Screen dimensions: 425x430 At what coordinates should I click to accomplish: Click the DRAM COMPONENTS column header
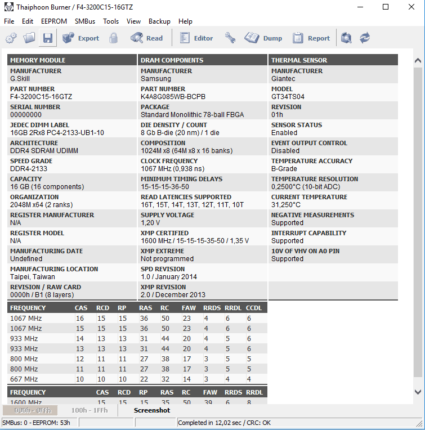pyautogui.click(x=202, y=60)
